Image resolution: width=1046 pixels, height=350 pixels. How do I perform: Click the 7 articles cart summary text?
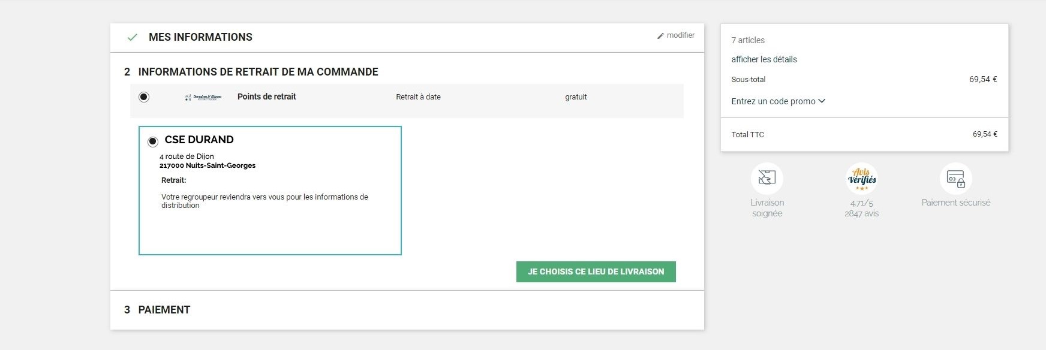pyautogui.click(x=748, y=40)
